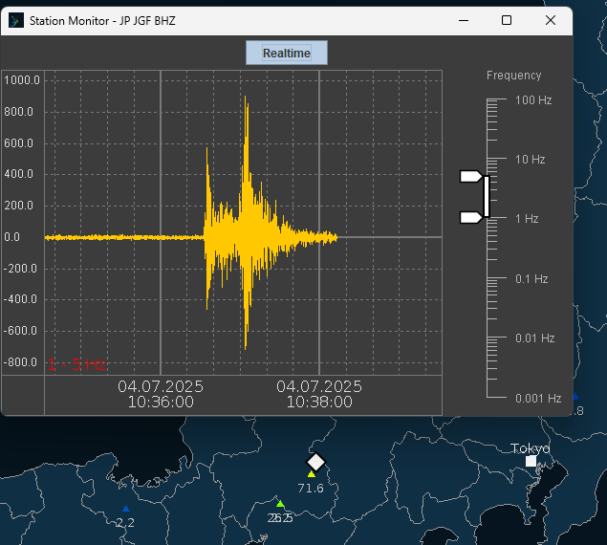This screenshot has height=545, width=607.
Task: Click the 0.0 amplitude axis label
Action: click(x=11, y=237)
